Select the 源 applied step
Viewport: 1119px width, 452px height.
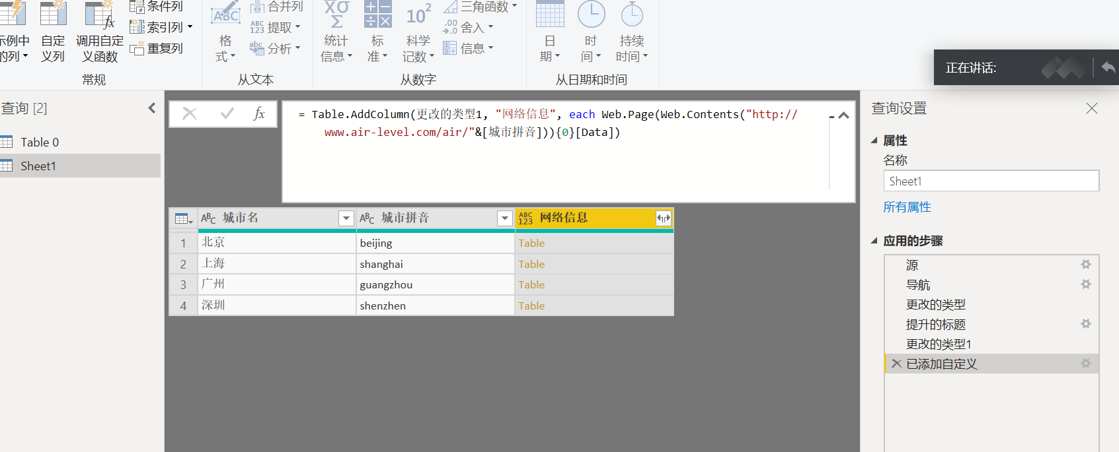[x=991, y=265]
